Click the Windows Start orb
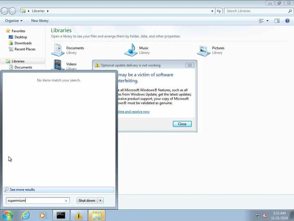Image resolution: width=294 pixels, height=221 pixels. (8, 215)
